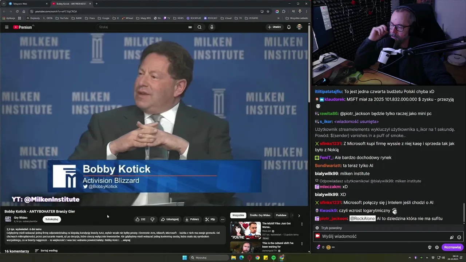Open the Sortuj według comments sort dropdown
Image resolution: width=466 pixels, height=262 pixels.
pyautogui.click(x=46, y=251)
